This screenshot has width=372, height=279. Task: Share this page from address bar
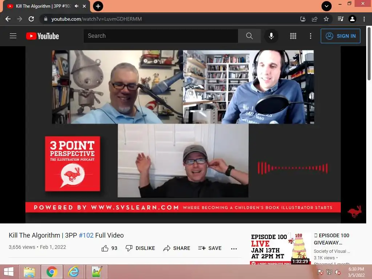tap(315, 19)
